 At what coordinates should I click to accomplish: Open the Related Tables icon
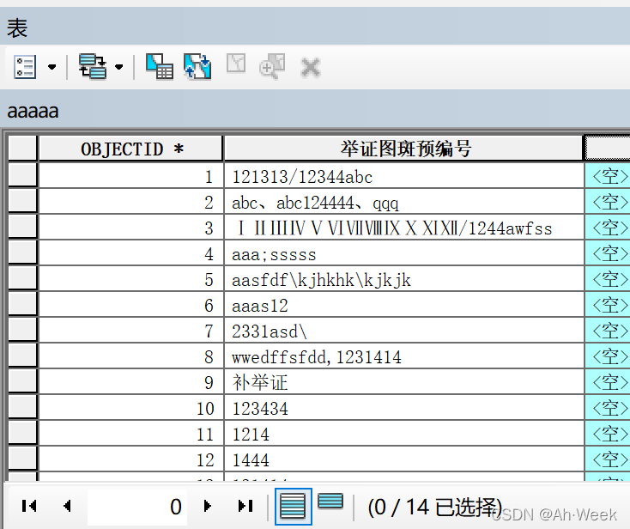[93, 66]
